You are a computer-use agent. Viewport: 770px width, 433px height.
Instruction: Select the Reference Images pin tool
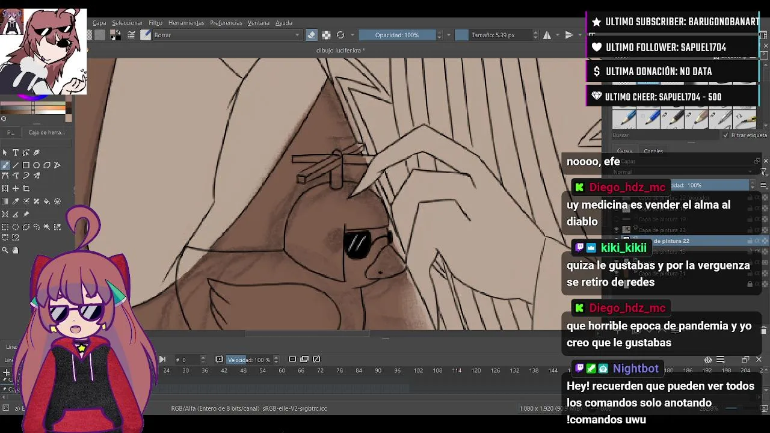26,214
